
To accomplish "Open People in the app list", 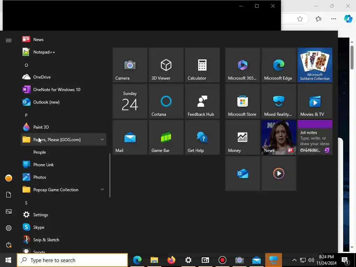I will click(x=64, y=152).
